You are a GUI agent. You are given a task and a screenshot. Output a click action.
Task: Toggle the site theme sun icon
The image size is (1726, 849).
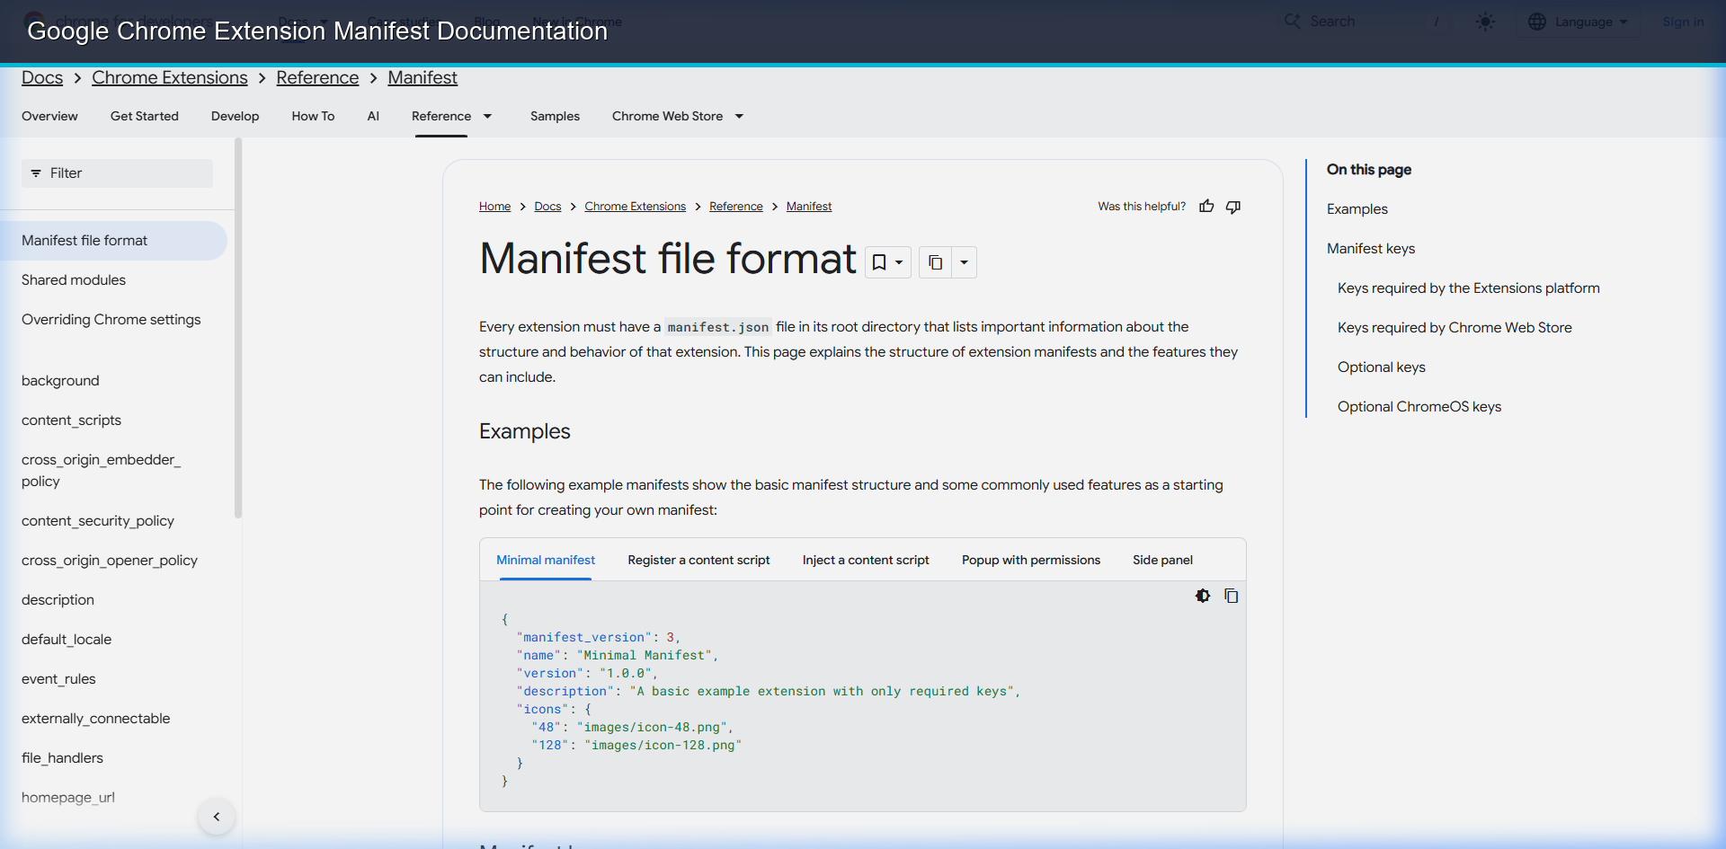click(x=1485, y=22)
